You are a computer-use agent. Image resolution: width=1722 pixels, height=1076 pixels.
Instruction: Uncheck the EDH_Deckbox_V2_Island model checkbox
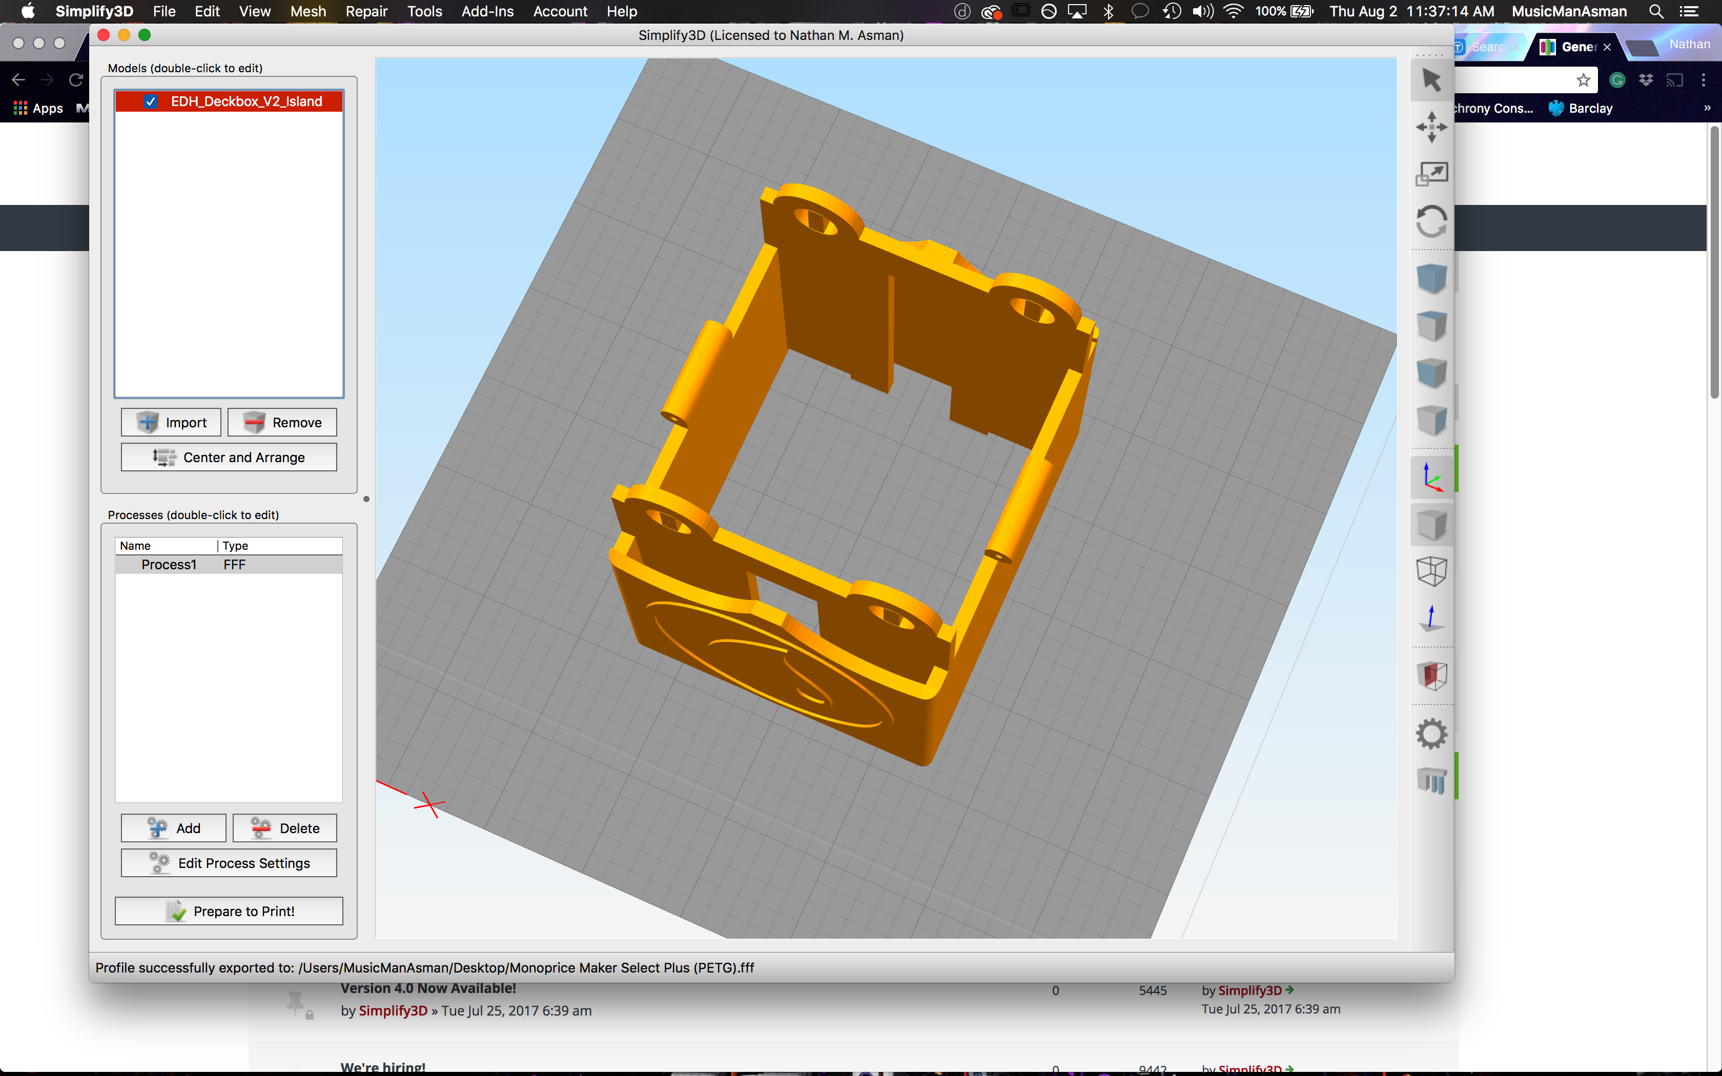150,101
